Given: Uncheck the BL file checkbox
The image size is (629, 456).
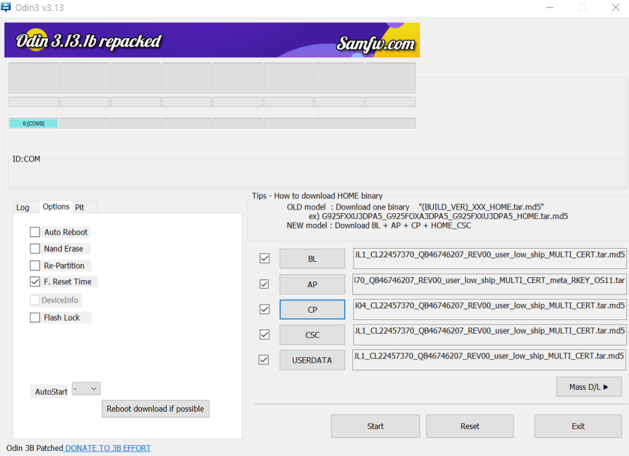Looking at the screenshot, I should 264,258.
